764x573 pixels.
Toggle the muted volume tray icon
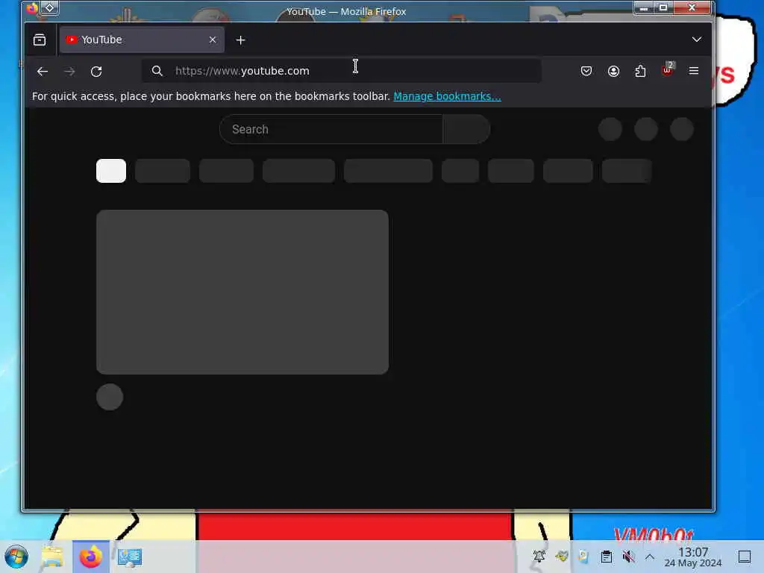click(x=628, y=557)
